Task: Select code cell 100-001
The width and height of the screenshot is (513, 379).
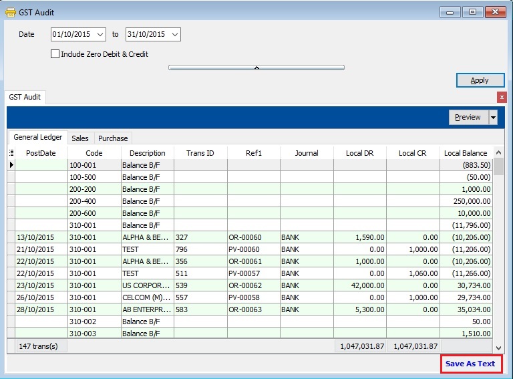Action: pyautogui.click(x=94, y=165)
